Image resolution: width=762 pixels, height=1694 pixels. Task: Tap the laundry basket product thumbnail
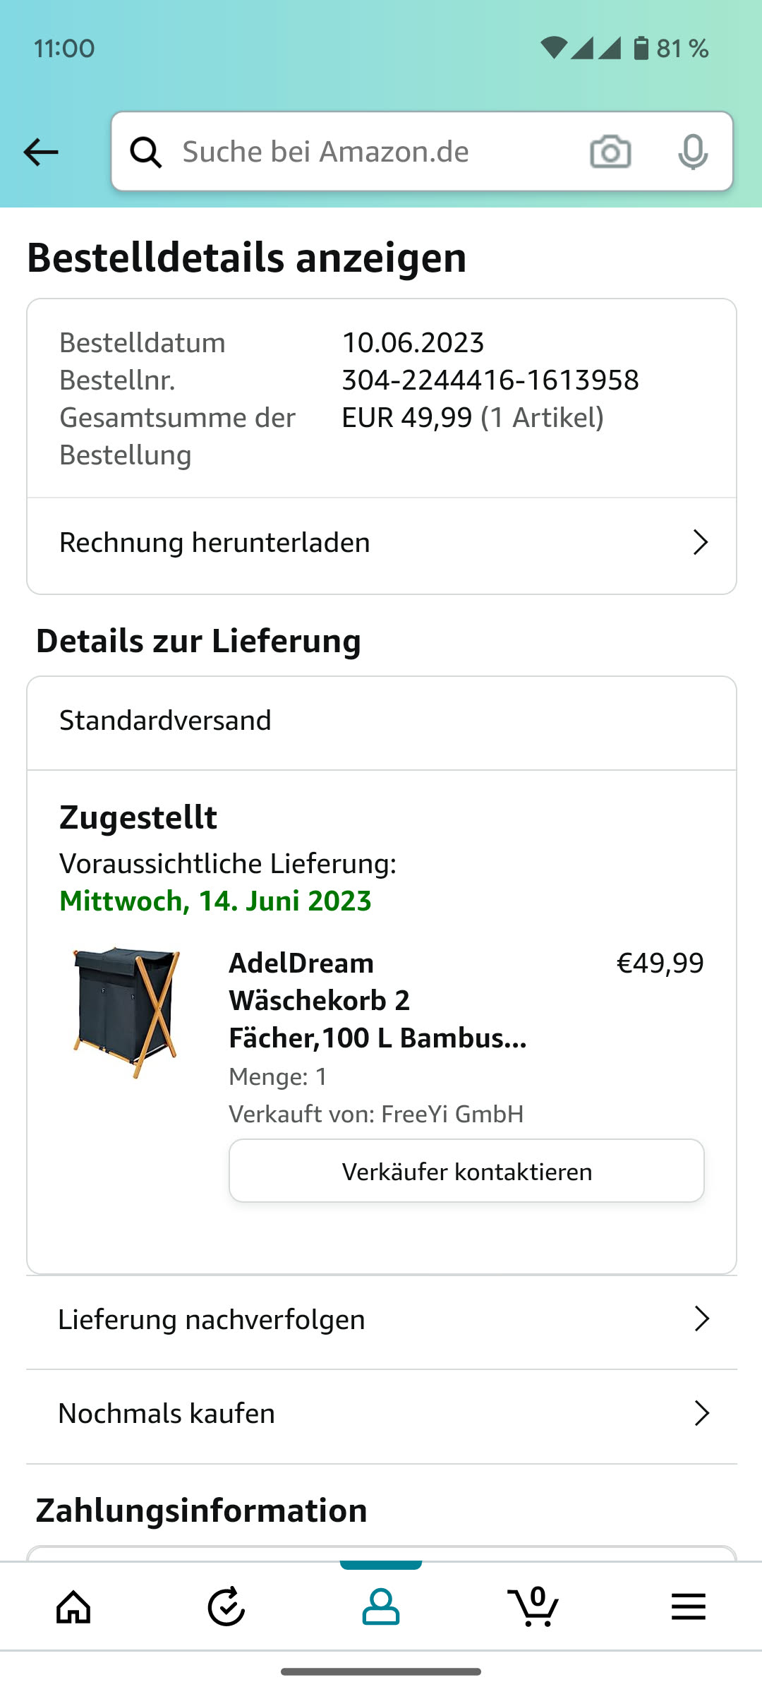(127, 1013)
